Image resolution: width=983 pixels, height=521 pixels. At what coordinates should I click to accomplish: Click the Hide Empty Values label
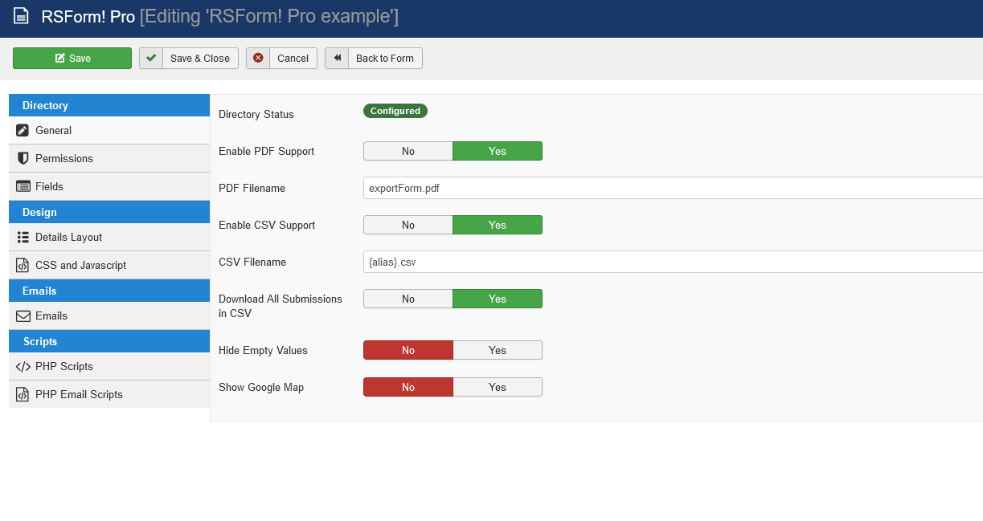pos(263,350)
